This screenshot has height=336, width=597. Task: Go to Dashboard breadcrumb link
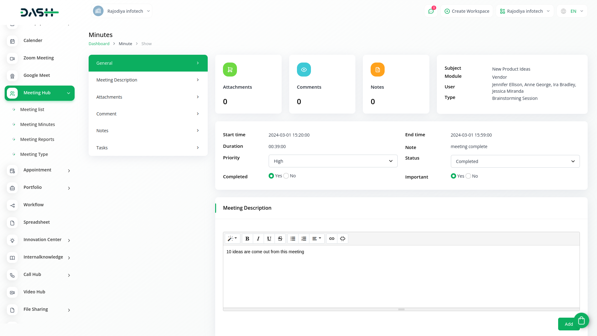(x=99, y=44)
